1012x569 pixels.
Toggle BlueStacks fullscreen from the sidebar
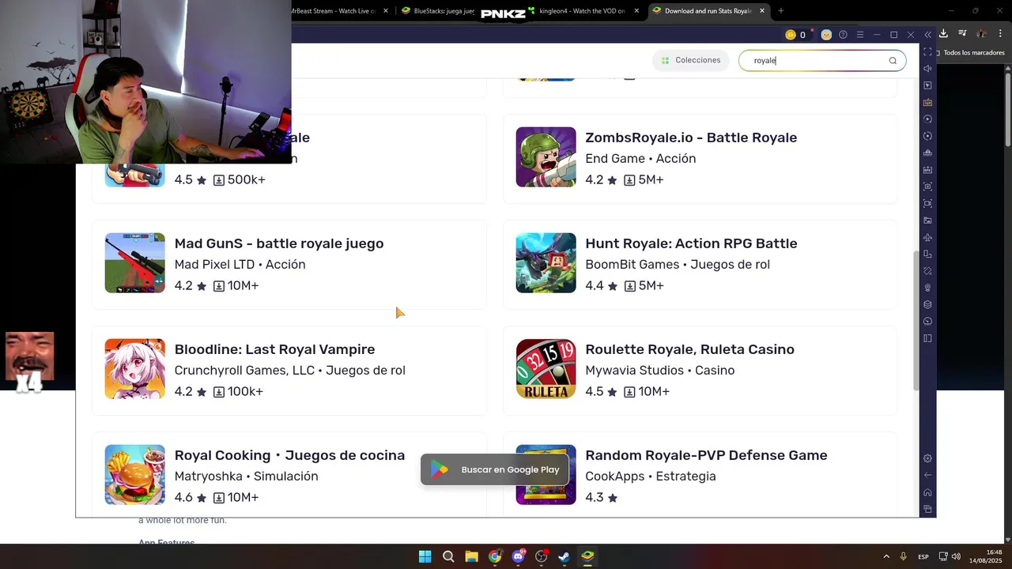click(x=927, y=52)
